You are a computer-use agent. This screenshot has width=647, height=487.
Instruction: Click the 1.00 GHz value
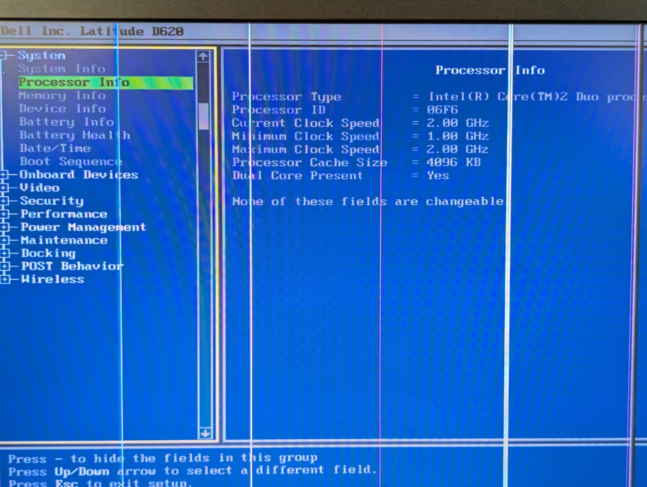pyautogui.click(x=458, y=136)
